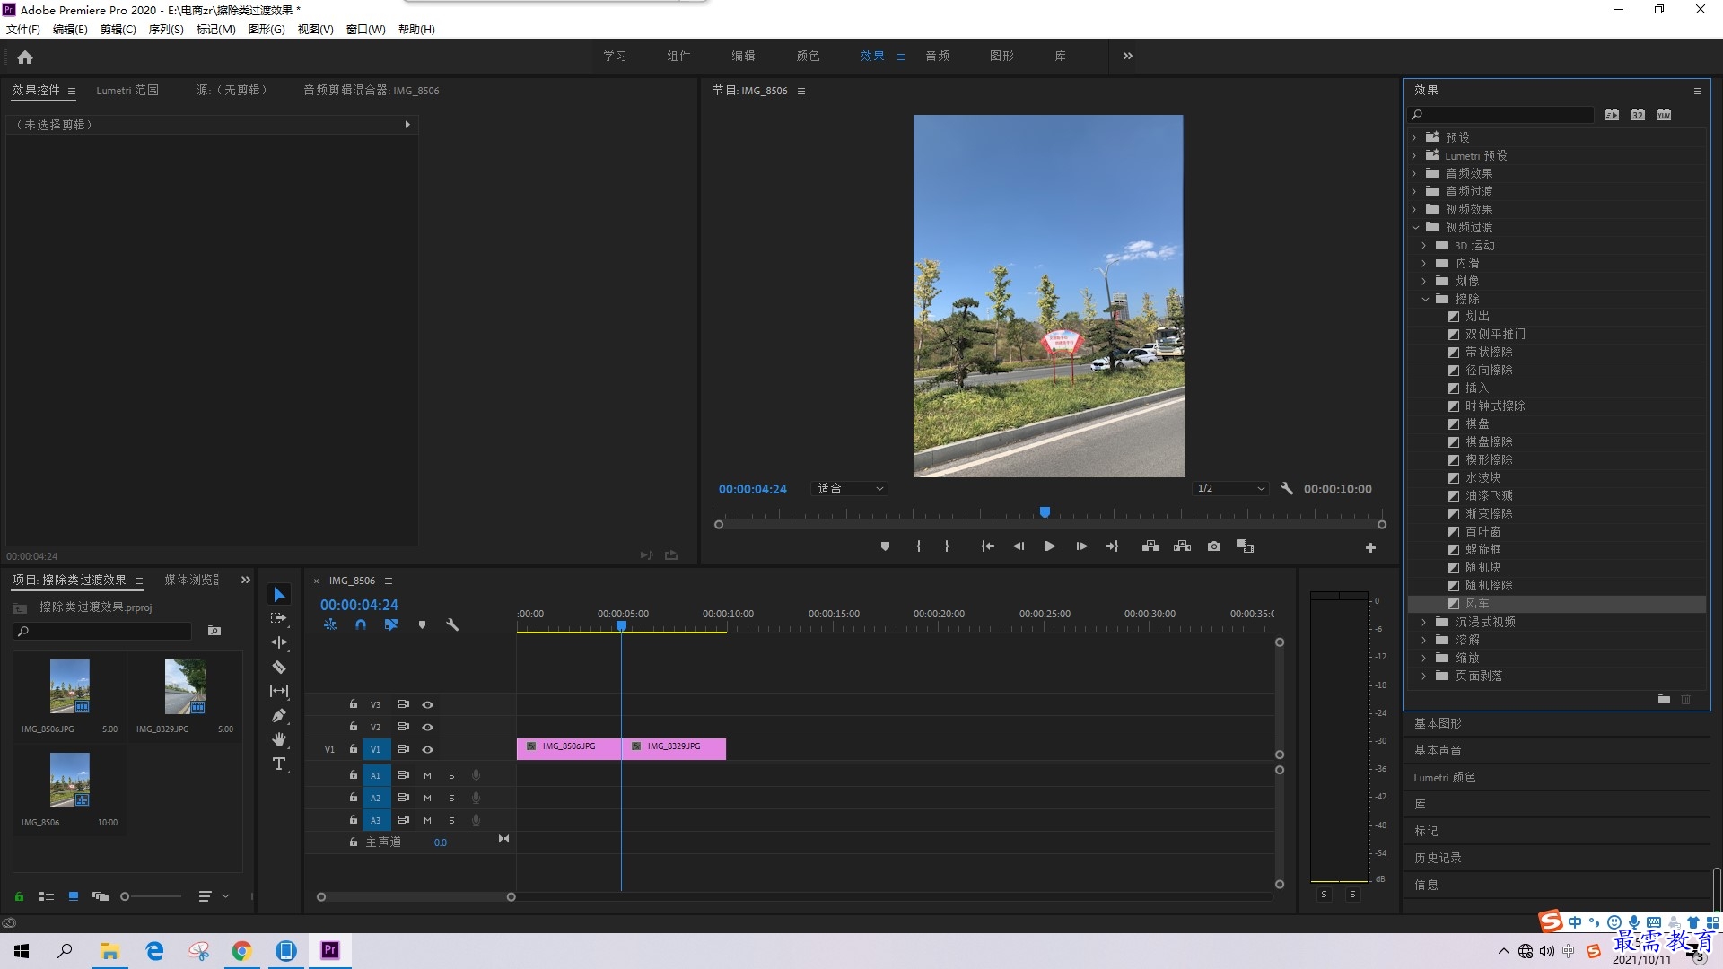Expand the 溶解 folder
Image resolution: width=1723 pixels, height=969 pixels.
[1424, 640]
